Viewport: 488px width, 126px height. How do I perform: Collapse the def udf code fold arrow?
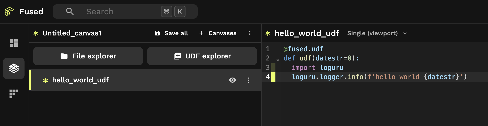click(278, 60)
